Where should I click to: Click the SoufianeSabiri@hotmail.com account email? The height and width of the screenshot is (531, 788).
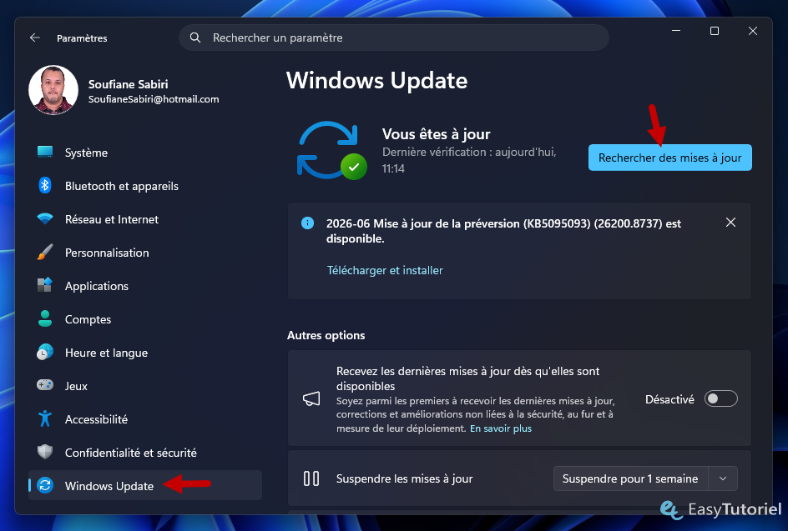click(x=154, y=99)
